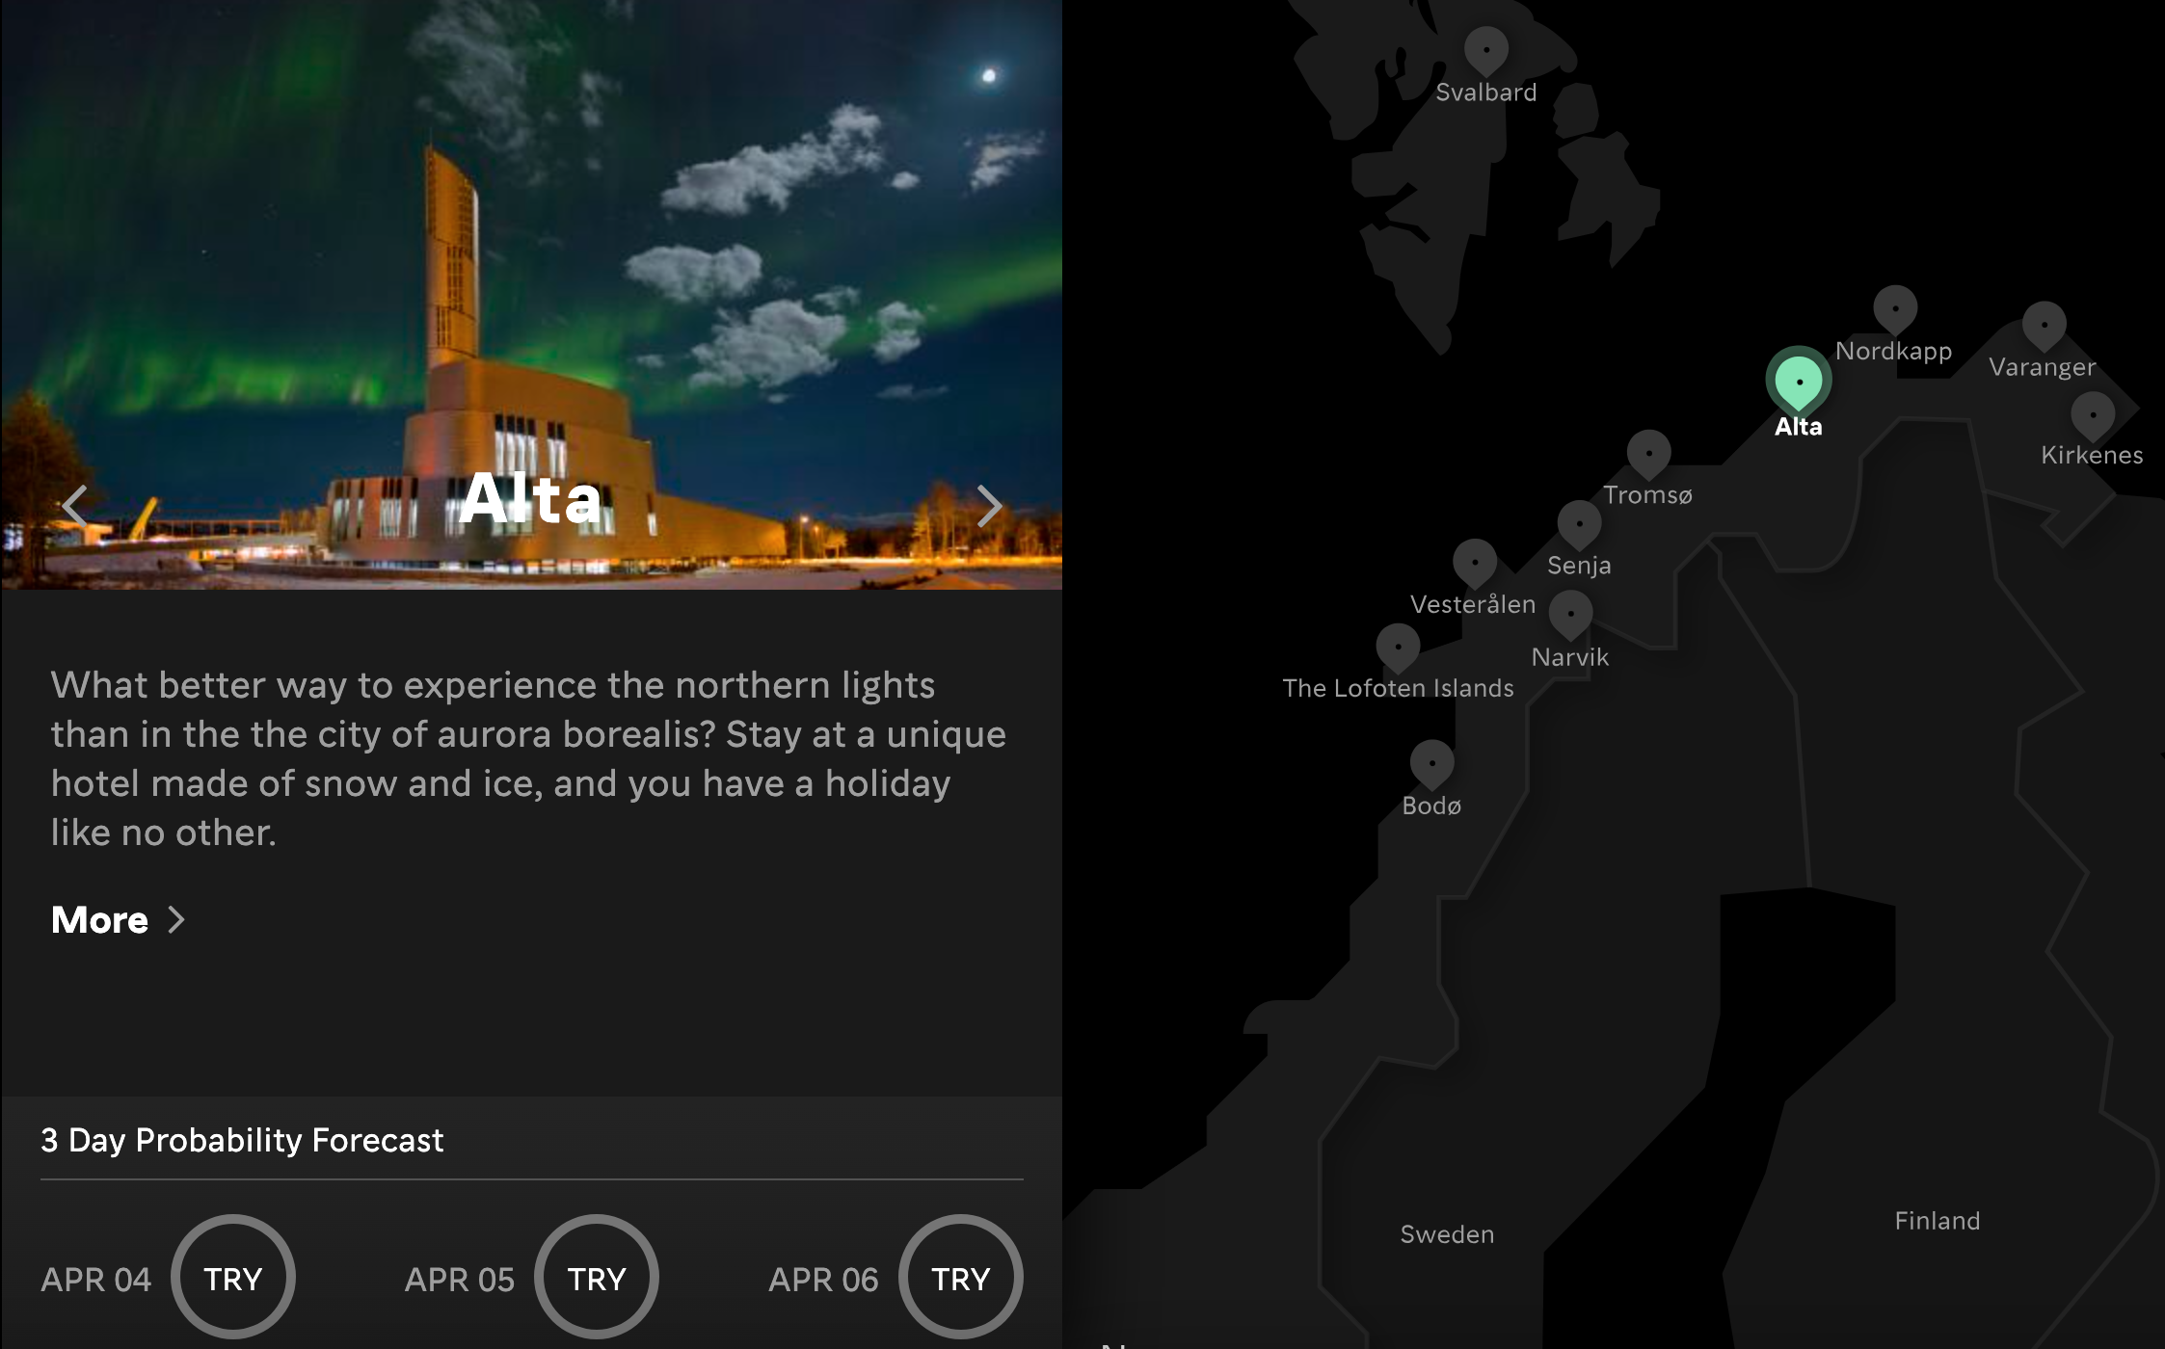
Task: Select the Lofoten Islands map pin
Action: 1398,648
